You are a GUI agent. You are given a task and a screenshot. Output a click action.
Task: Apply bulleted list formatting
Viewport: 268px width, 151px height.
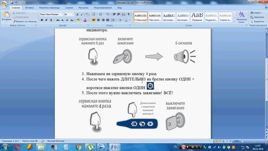click(94, 14)
